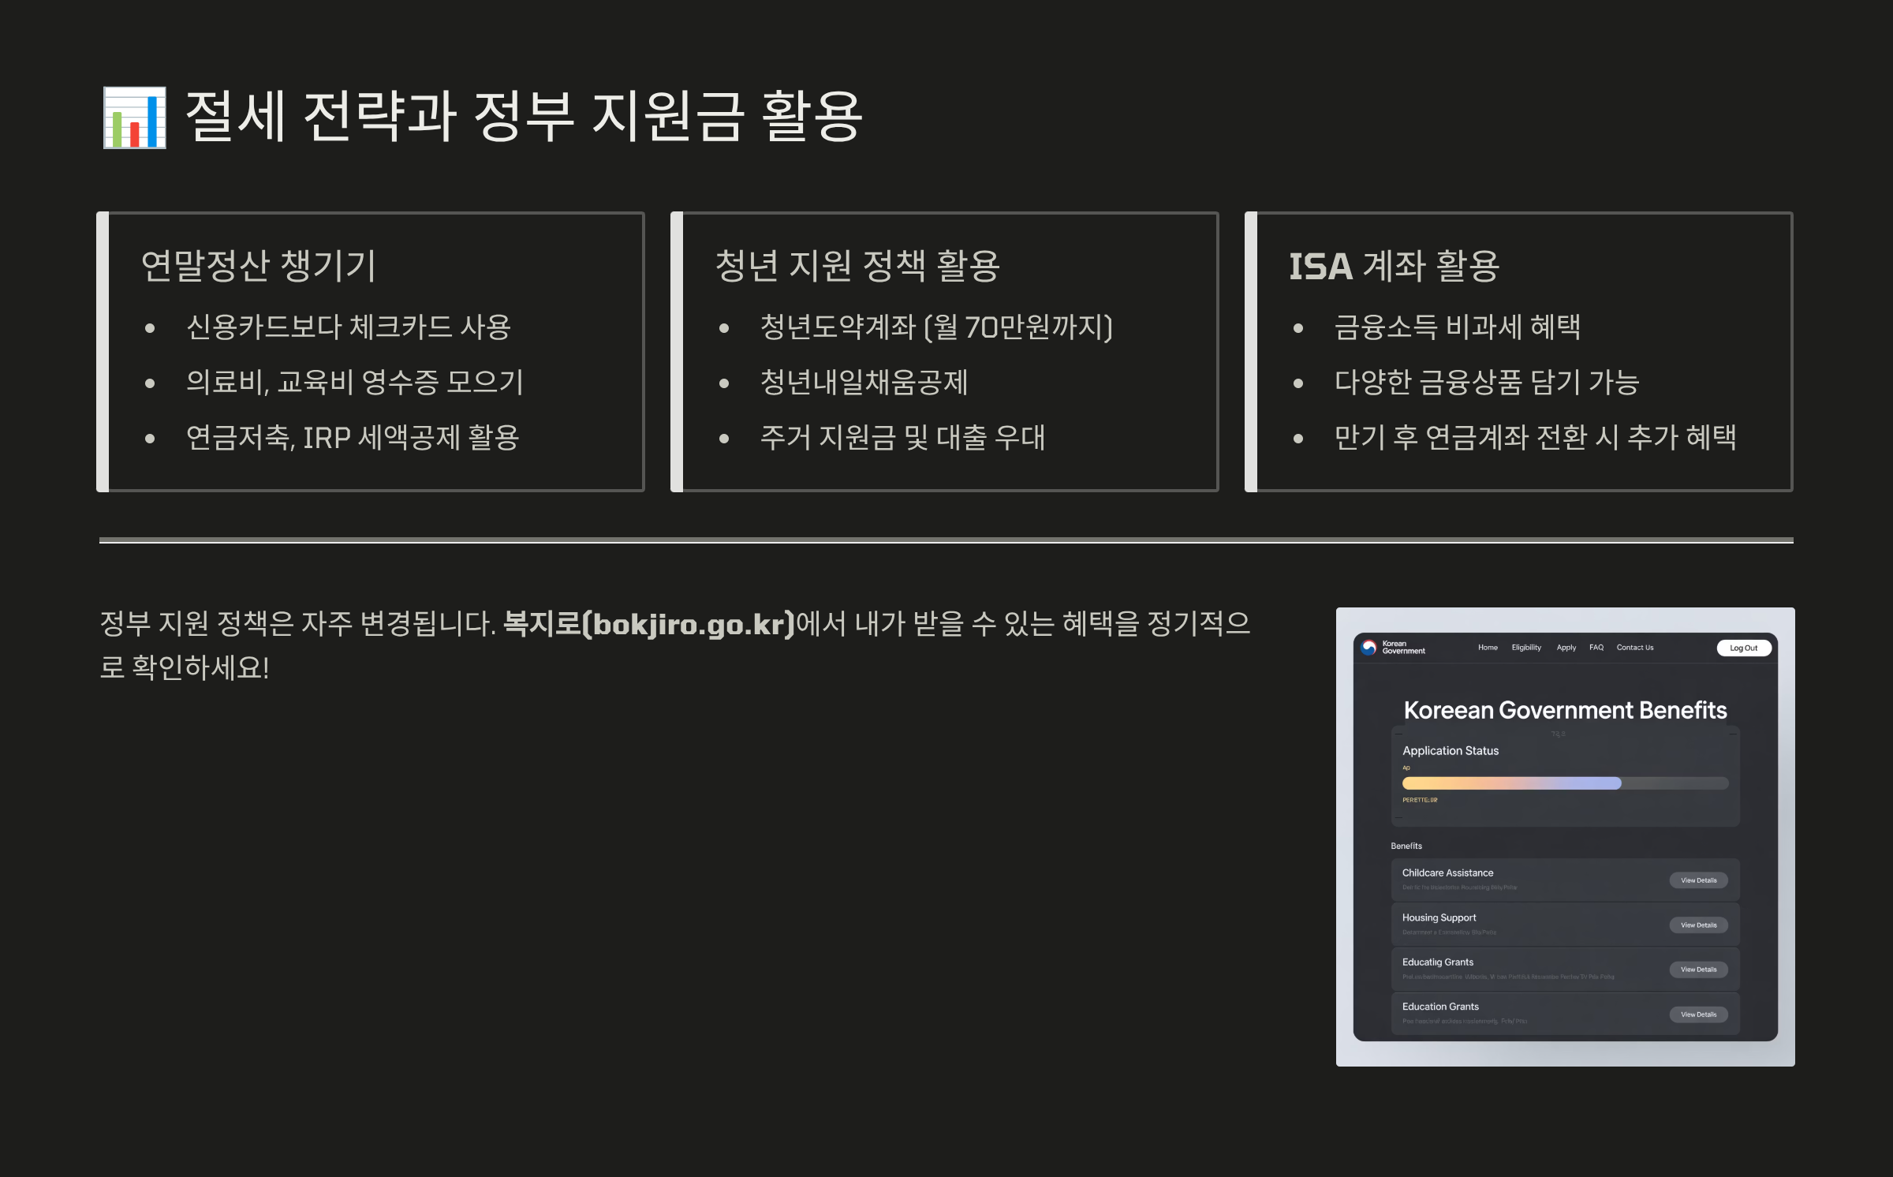1893x1177 pixels.
Task: Click the Korean Government taegeuk logo
Action: 1369,648
